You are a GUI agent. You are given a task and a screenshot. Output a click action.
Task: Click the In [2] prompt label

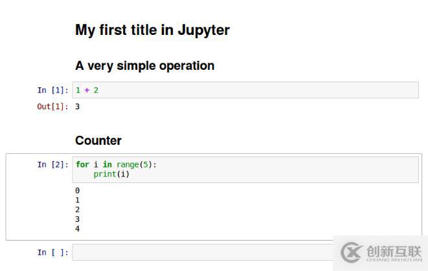pos(52,164)
